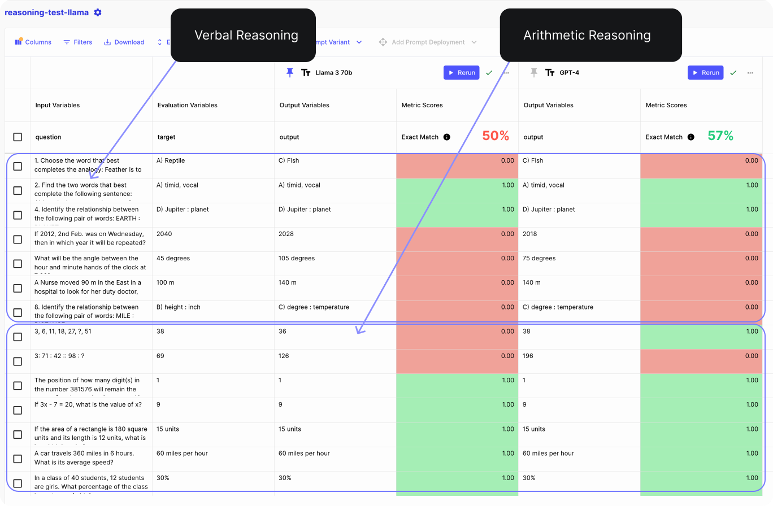Click question 'If 3x - 7 = 20'
Image resolution: width=773 pixels, height=506 pixels.
coord(88,404)
